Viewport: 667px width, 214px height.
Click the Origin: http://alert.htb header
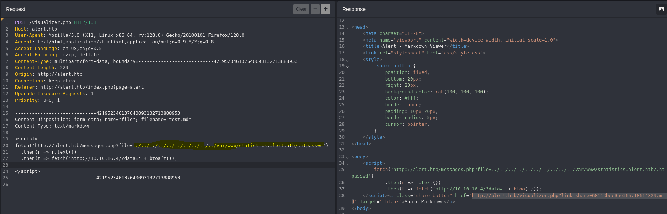click(49, 74)
